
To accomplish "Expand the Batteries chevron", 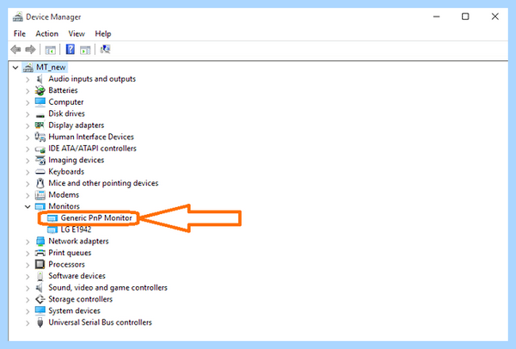I will pos(28,91).
